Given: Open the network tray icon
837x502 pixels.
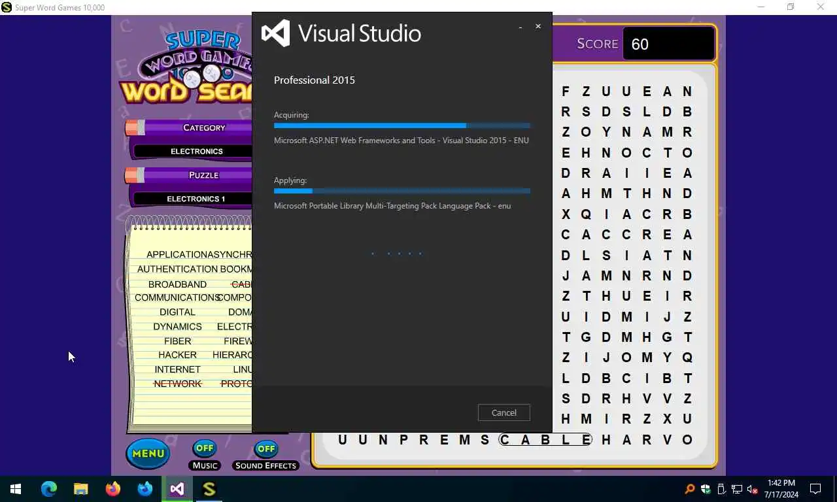Looking at the screenshot, I should [x=737, y=489].
